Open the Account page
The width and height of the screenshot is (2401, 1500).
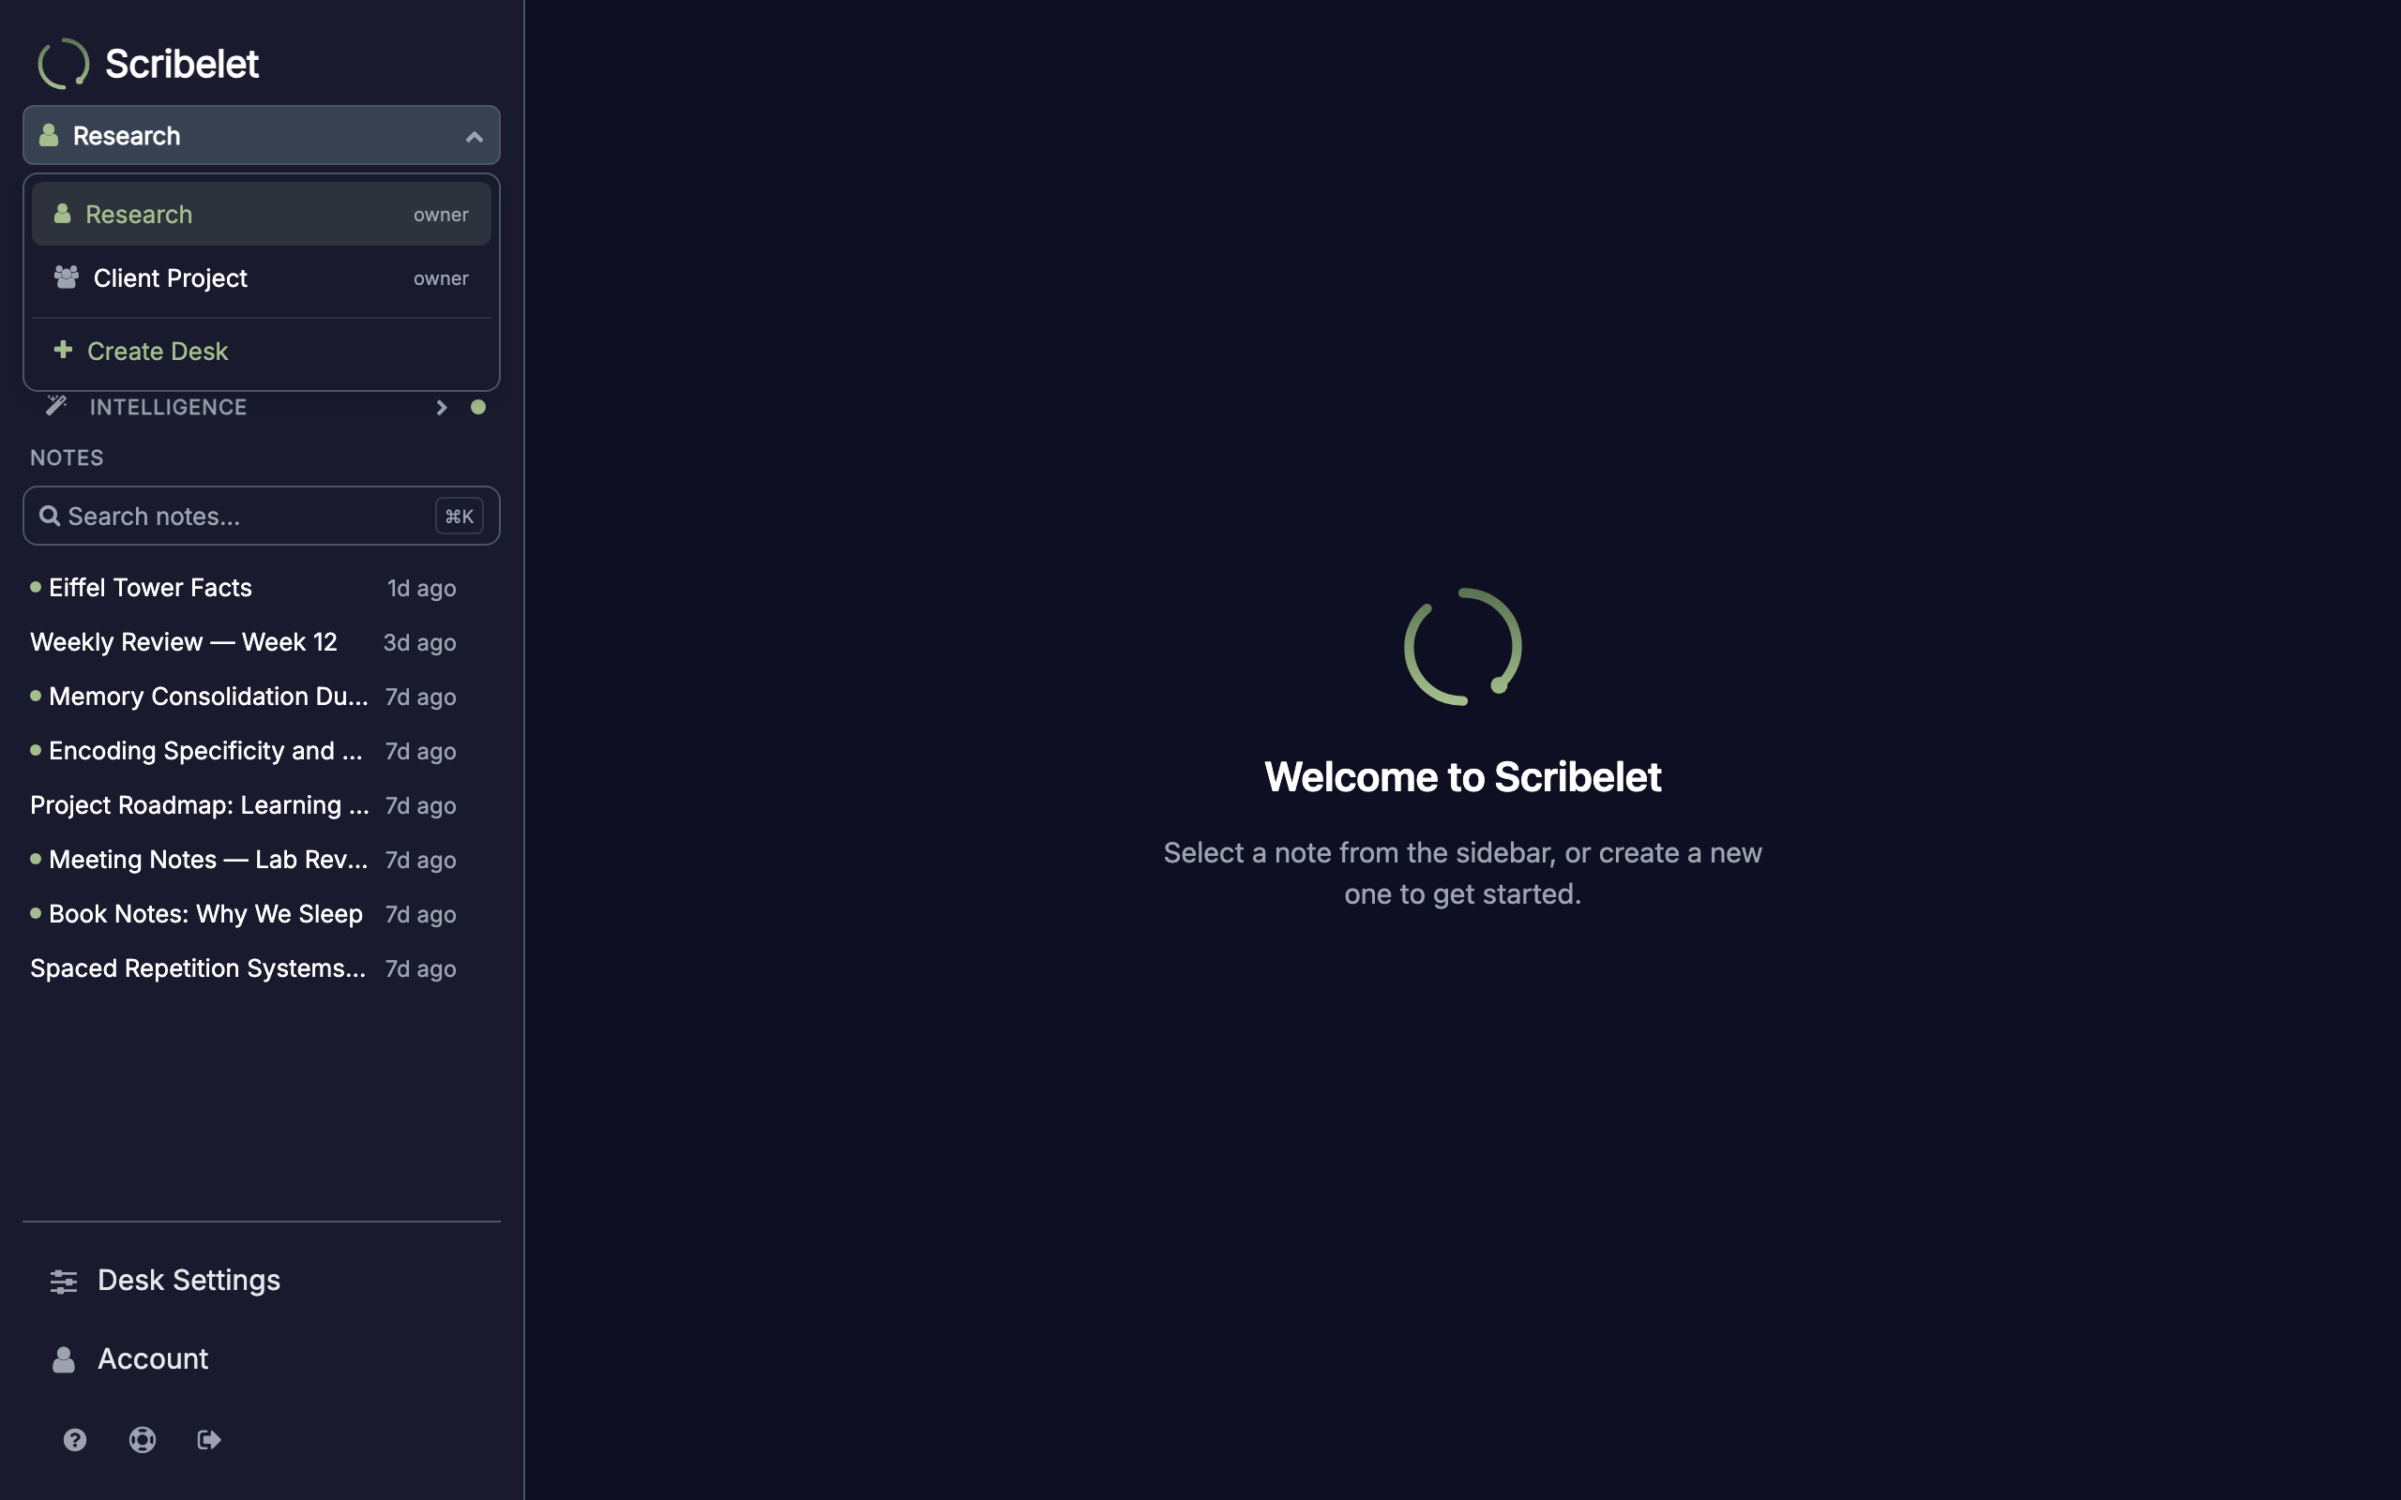pos(261,1359)
